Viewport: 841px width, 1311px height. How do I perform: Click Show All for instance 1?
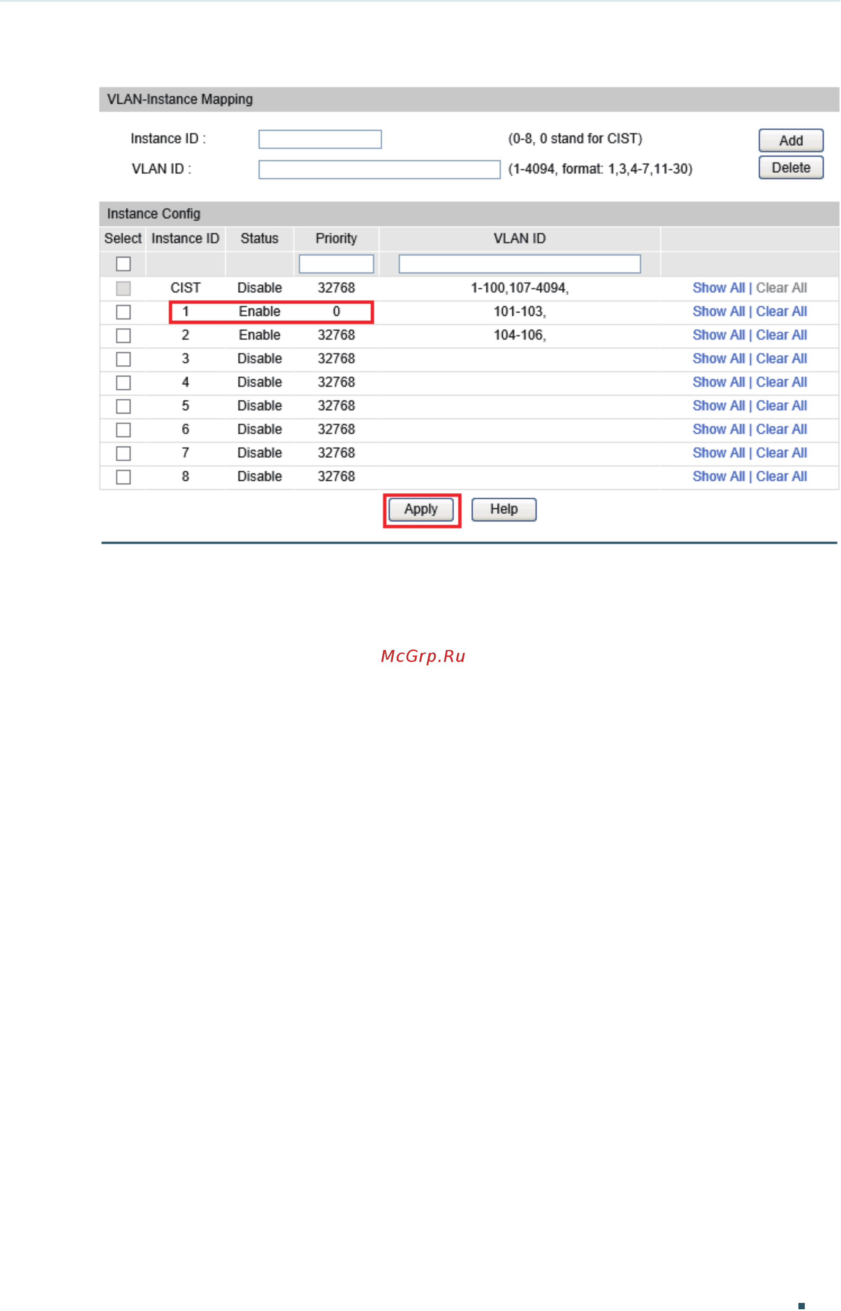tap(718, 312)
